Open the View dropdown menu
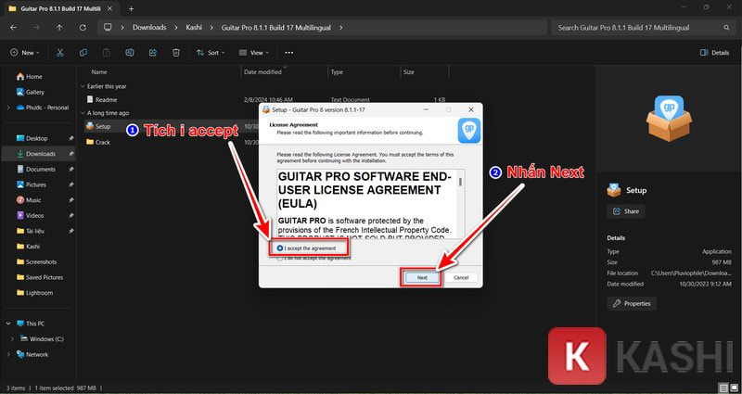The height and width of the screenshot is (394, 742). 251,53
